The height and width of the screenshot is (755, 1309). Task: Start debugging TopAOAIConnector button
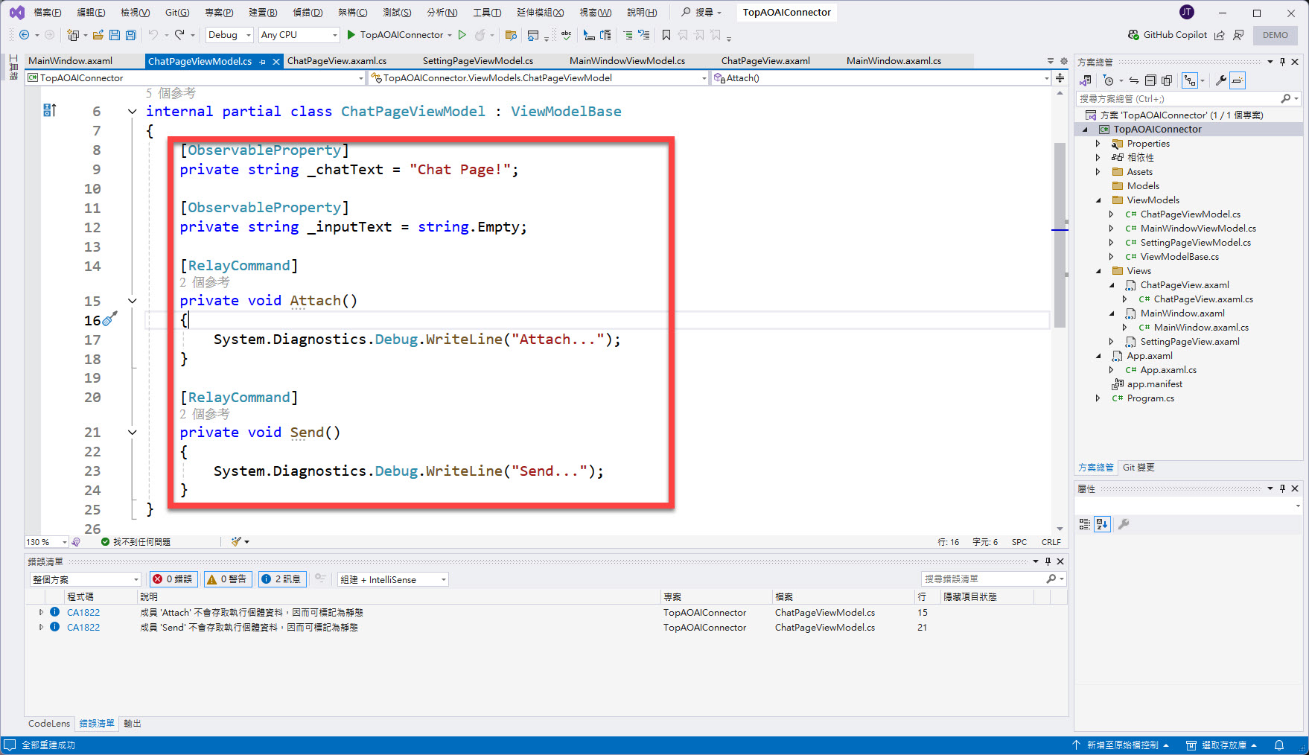[395, 35]
